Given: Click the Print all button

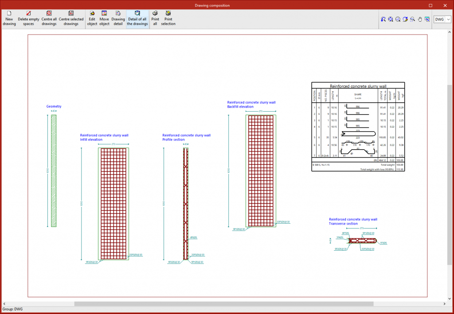Looking at the screenshot, I should tap(155, 19).
